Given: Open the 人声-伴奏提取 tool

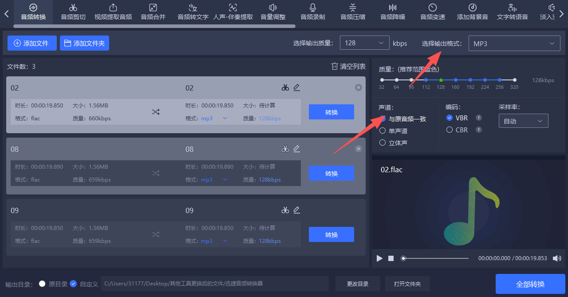Looking at the screenshot, I should 233,12.
